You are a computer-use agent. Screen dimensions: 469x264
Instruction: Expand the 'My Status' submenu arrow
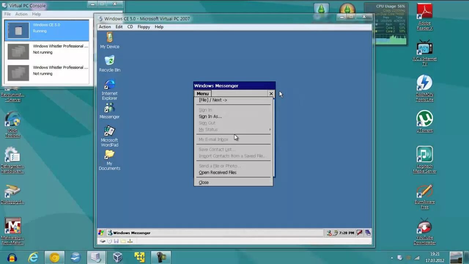coord(270,129)
